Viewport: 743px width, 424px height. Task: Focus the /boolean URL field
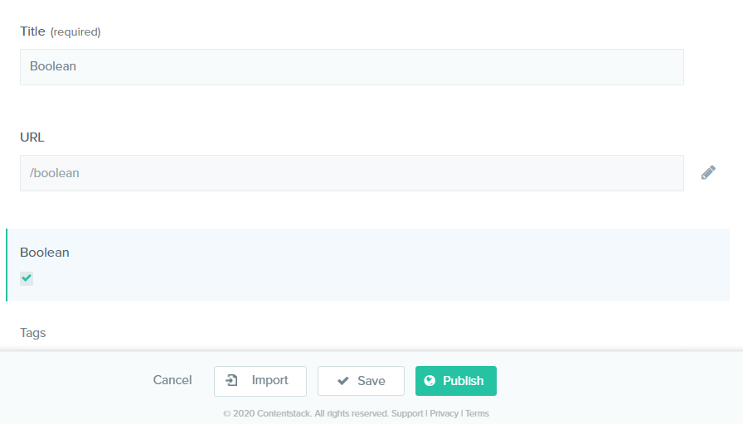point(352,173)
